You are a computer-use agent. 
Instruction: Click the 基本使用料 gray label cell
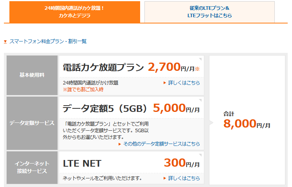32,75
